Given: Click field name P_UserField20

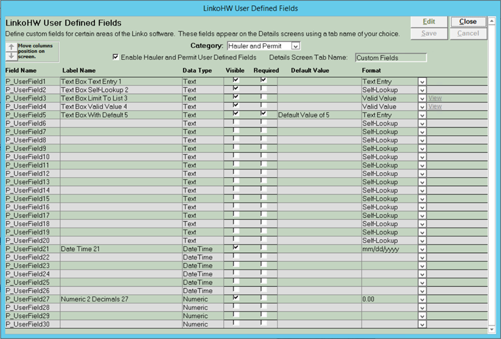Looking at the screenshot, I should 27,241.
